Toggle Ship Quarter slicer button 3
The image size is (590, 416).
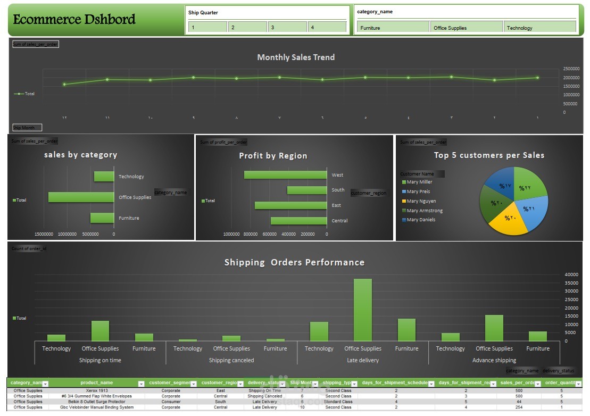click(x=287, y=26)
